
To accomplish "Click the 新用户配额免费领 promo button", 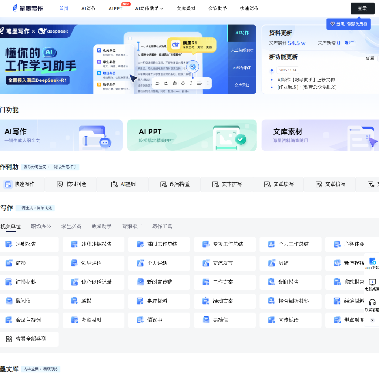I will (349, 24).
